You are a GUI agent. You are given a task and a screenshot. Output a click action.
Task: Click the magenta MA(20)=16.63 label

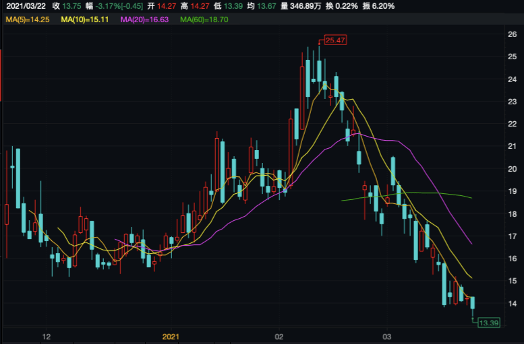pyautogui.click(x=144, y=20)
